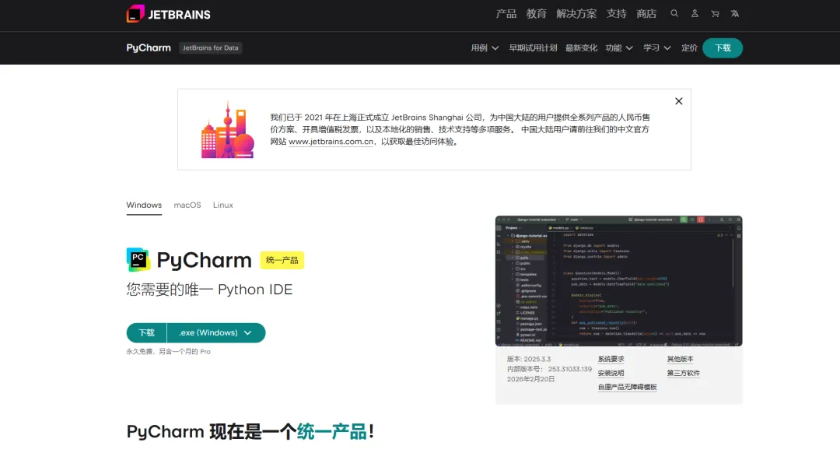Open the 定价 page
The width and height of the screenshot is (840, 453).
689,48
